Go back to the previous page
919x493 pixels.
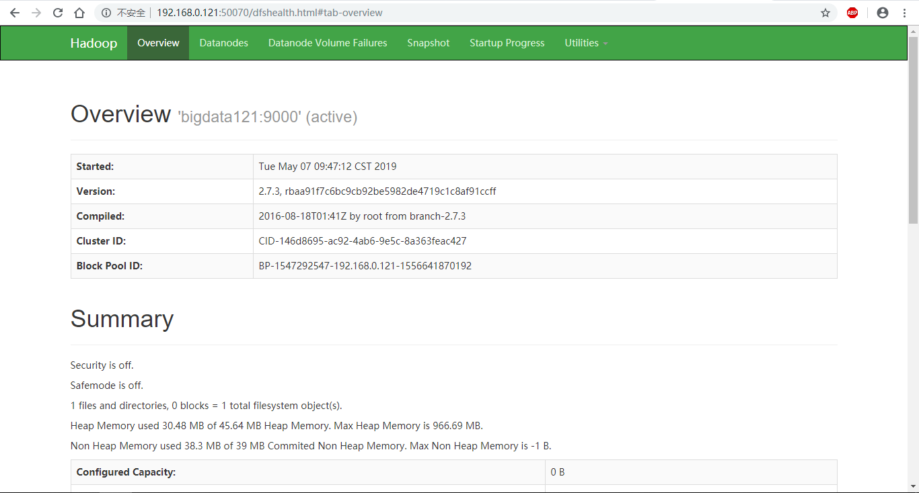click(x=15, y=13)
